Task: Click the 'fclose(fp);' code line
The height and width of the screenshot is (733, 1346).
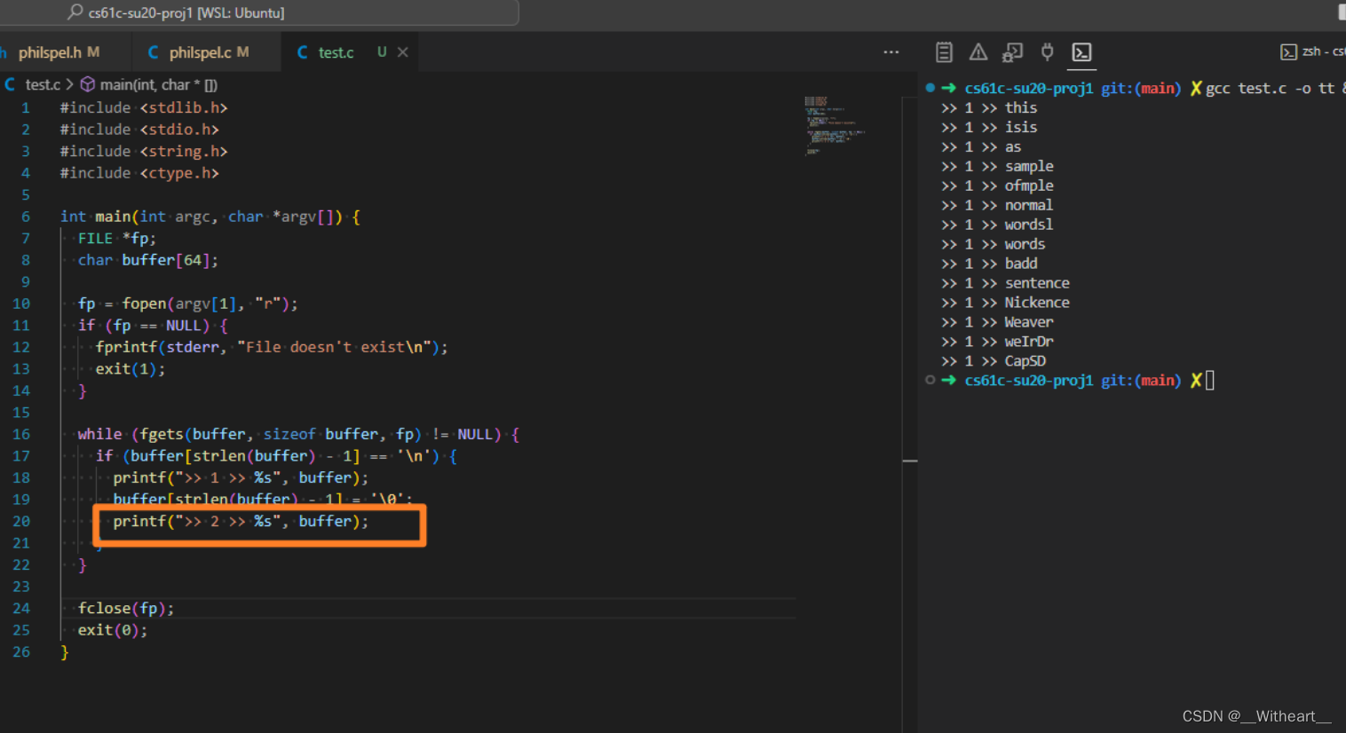Action: coord(126,608)
